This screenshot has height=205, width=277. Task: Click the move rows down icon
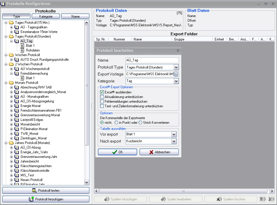tap(271, 199)
